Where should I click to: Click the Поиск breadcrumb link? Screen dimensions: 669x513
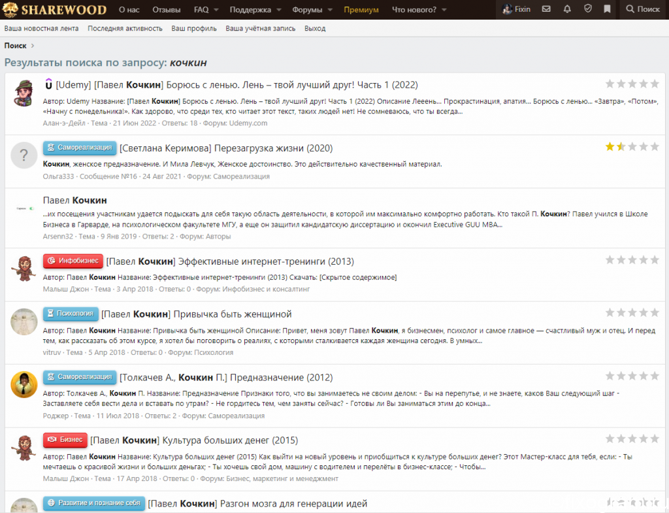click(x=16, y=46)
